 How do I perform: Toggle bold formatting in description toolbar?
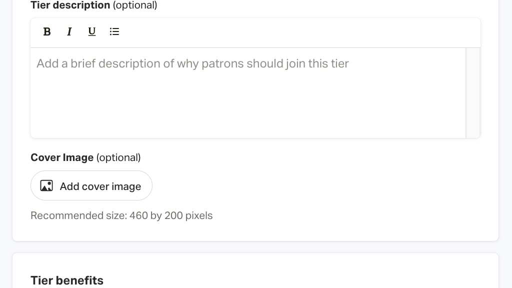(x=47, y=31)
